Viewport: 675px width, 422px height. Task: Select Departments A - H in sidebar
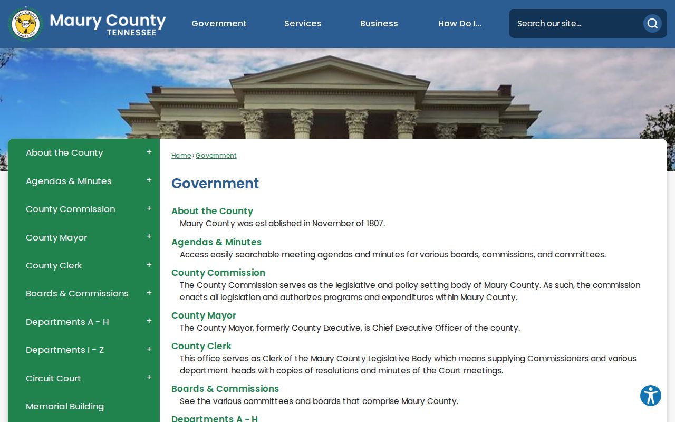pos(67,322)
